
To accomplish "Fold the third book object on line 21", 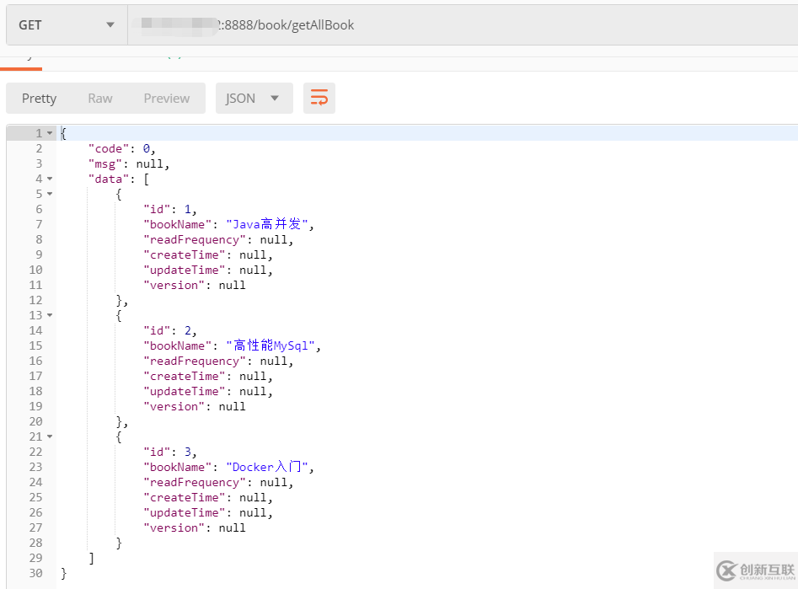I will [50, 437].
